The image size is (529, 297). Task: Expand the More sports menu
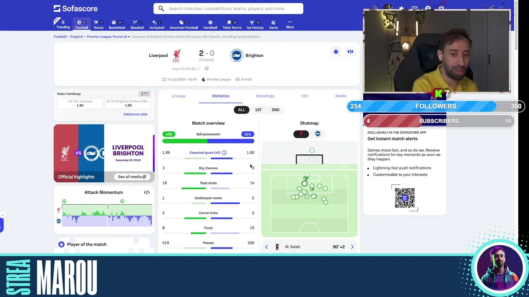pos(290,24)
